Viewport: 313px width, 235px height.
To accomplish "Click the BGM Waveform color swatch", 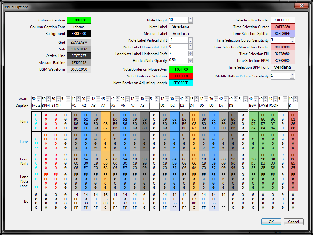I will (x=79, y=69).
